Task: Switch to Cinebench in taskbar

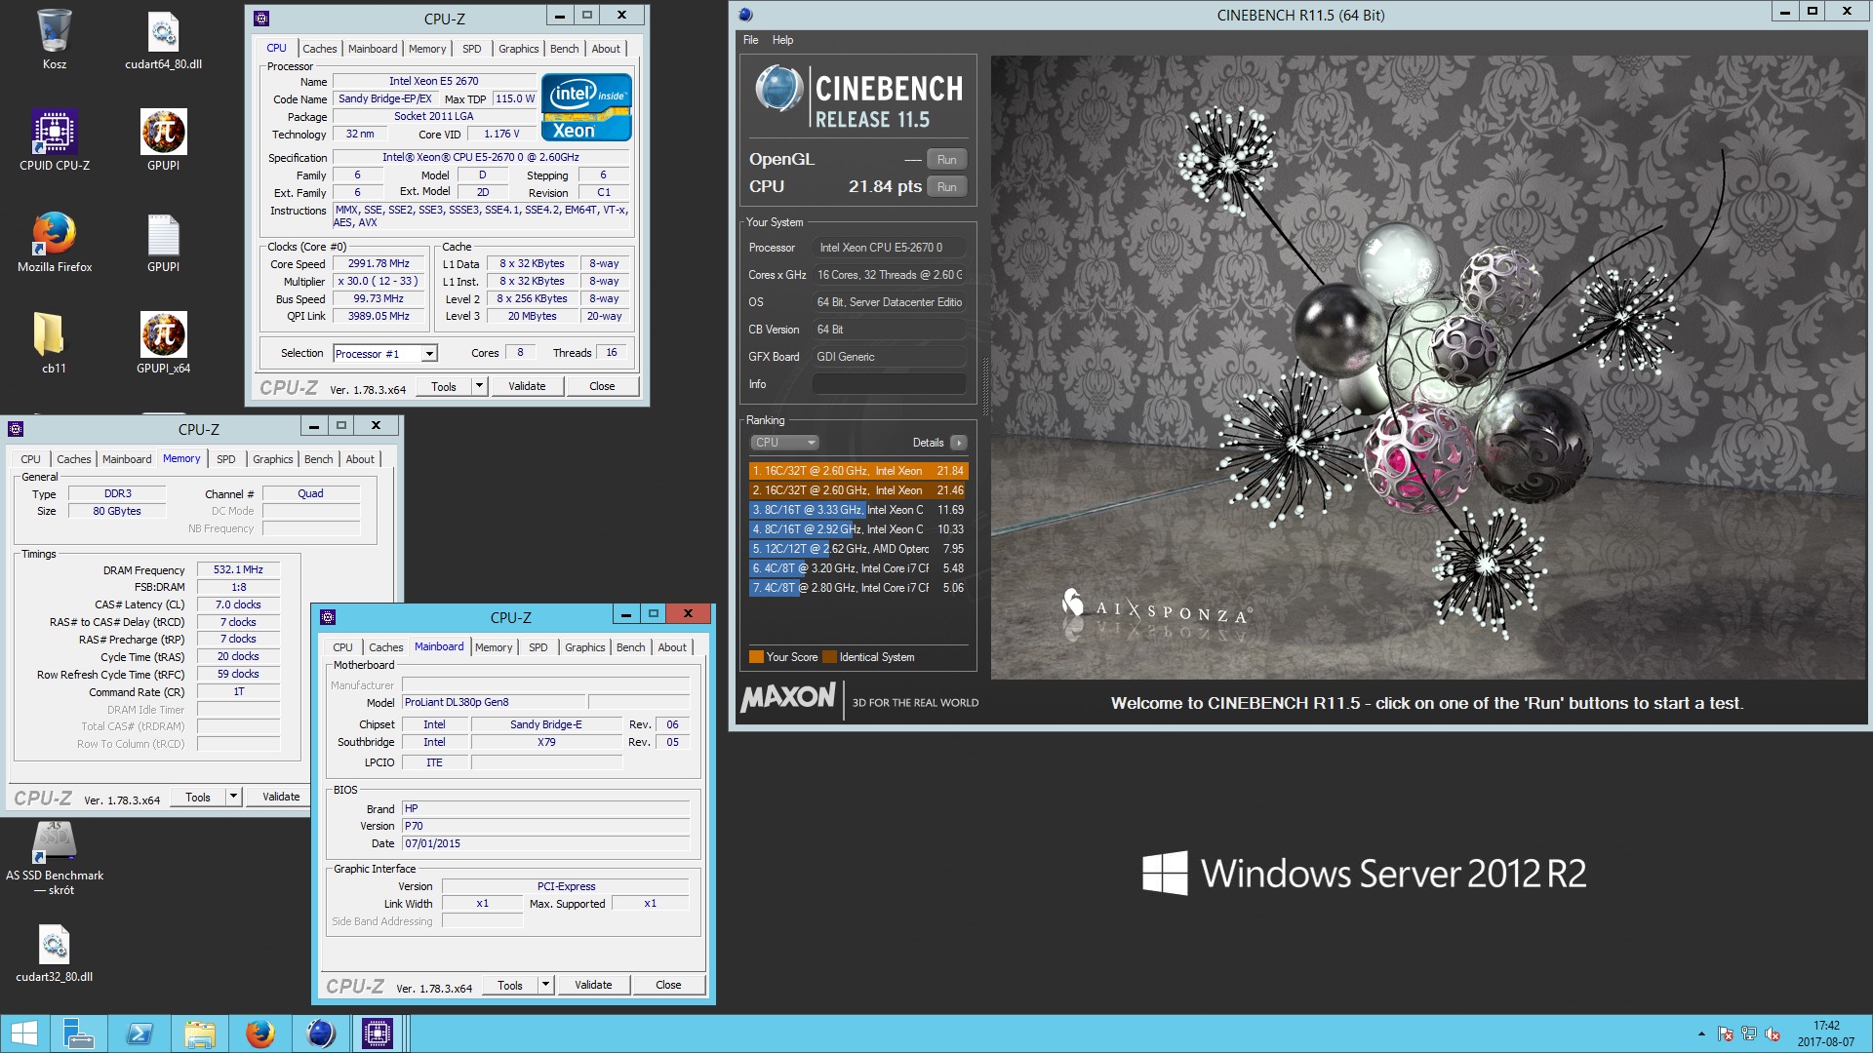Action: [320, 1033]
